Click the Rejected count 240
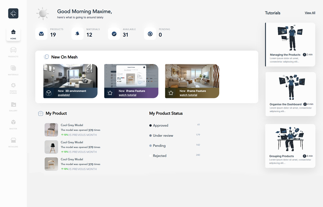 click(198, 155)
